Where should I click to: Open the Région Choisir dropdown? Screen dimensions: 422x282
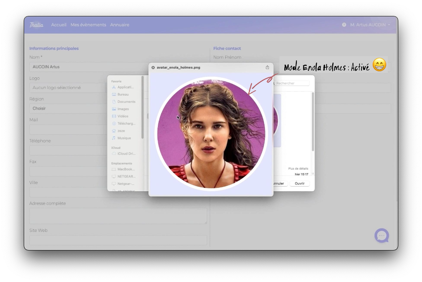pyautogui.click(x=86, y=108)
